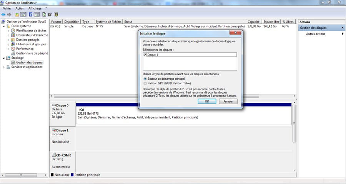Expand the Dossiers partagés node
346x184 pixels.
click(8, 40)
